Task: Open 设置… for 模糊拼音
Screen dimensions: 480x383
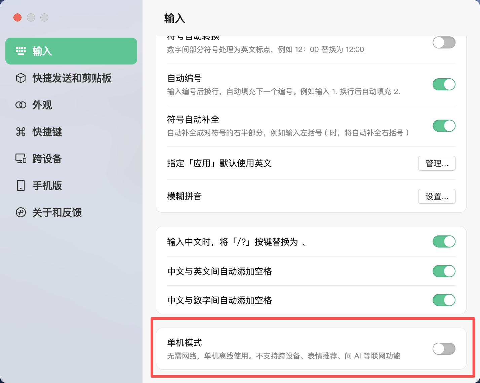Action: [437, 196]
